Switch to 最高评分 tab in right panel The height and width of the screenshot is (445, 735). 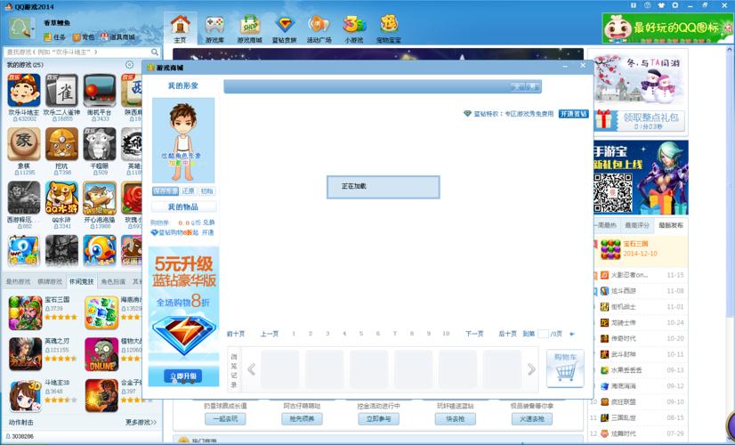click(637, 225)
